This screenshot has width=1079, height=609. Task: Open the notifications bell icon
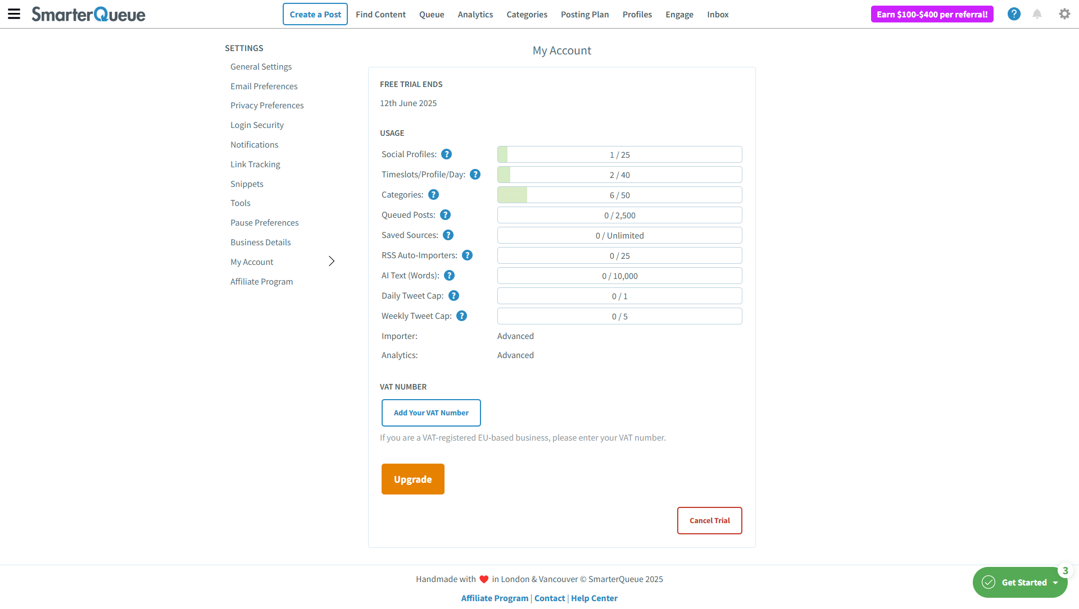1037,14
